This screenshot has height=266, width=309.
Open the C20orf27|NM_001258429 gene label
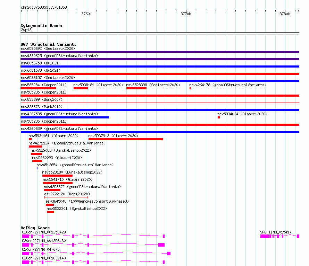pos(44,232)
